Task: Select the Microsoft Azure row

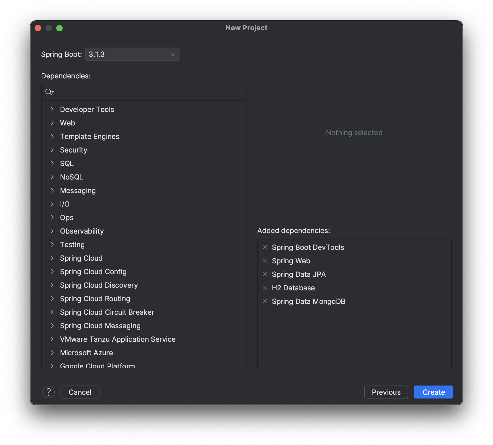Action: 144,353
